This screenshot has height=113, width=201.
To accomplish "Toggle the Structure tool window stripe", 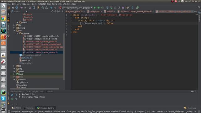I will coord(8,31).
